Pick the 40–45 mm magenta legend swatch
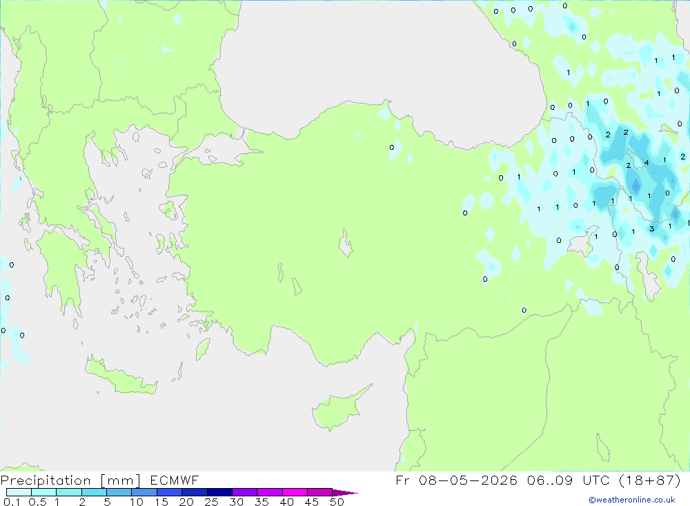Image resolution: width=690 pixels, height=506 pixels. pyautogui.click(x=295, y=492)
